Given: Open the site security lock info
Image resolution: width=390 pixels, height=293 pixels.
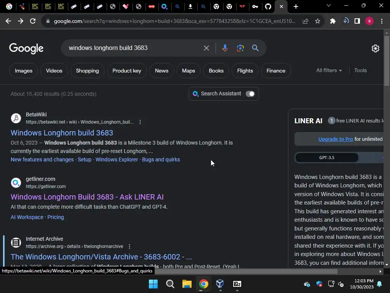Looking at the screenshot, I should [x=48, y=21].
